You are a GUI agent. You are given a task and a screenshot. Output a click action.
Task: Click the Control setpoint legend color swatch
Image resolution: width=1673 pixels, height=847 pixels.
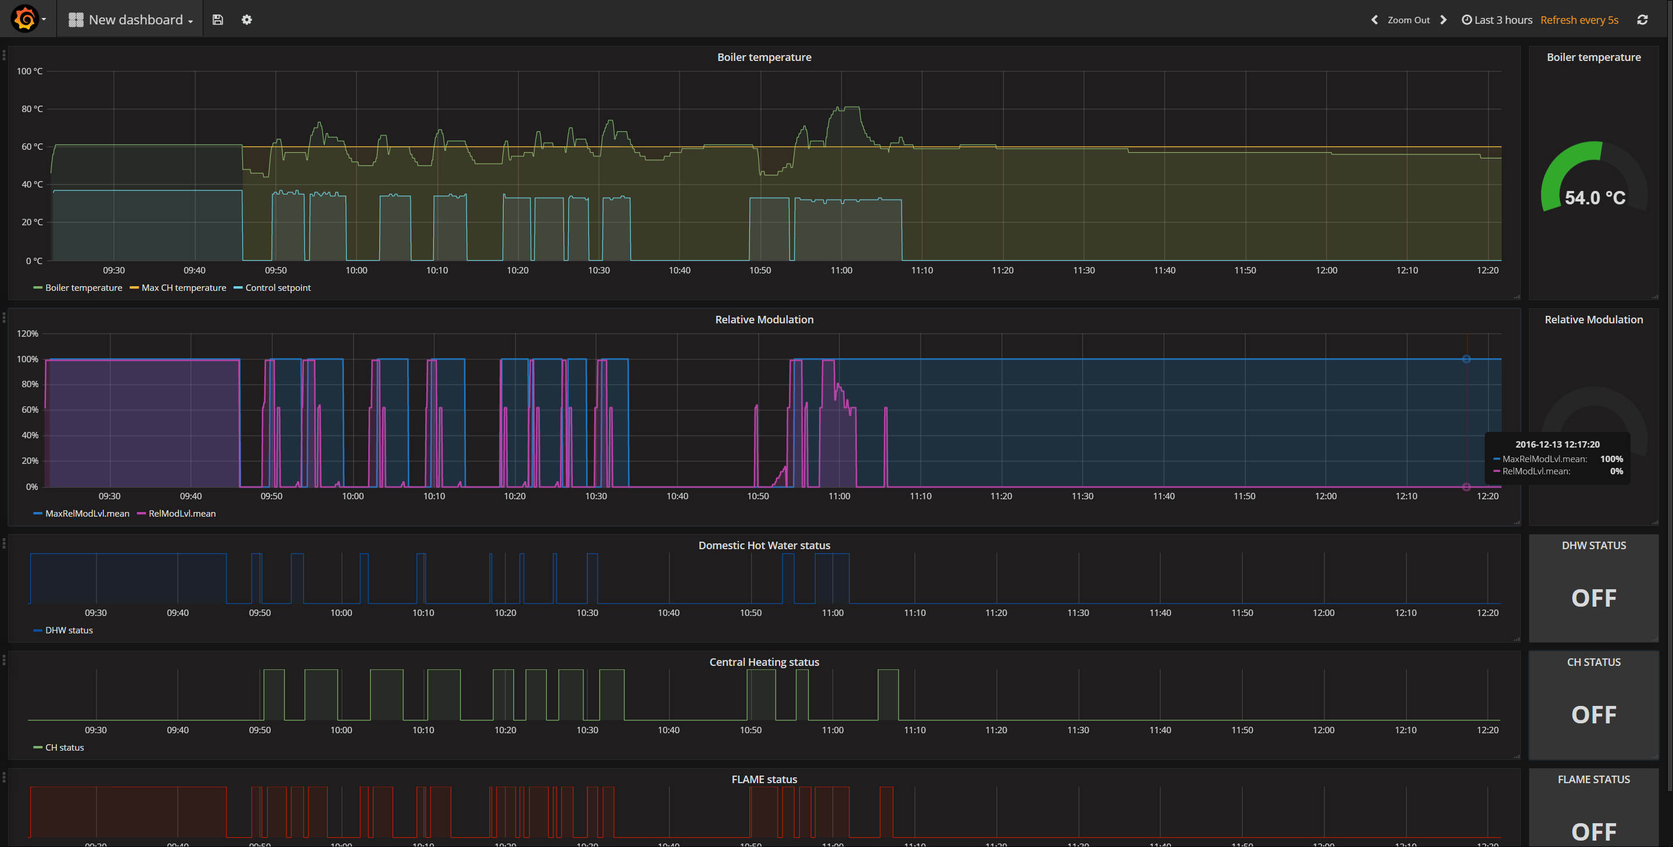coord(238,287)
